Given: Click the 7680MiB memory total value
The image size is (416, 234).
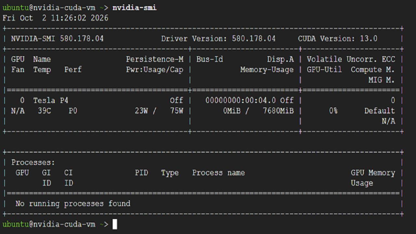Looking at the screenshot, I should point(278,111).
